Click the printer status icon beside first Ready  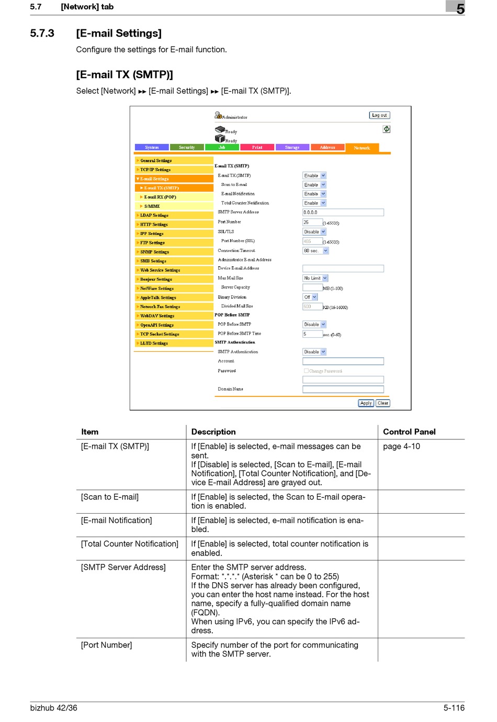(x=220, y=129)
